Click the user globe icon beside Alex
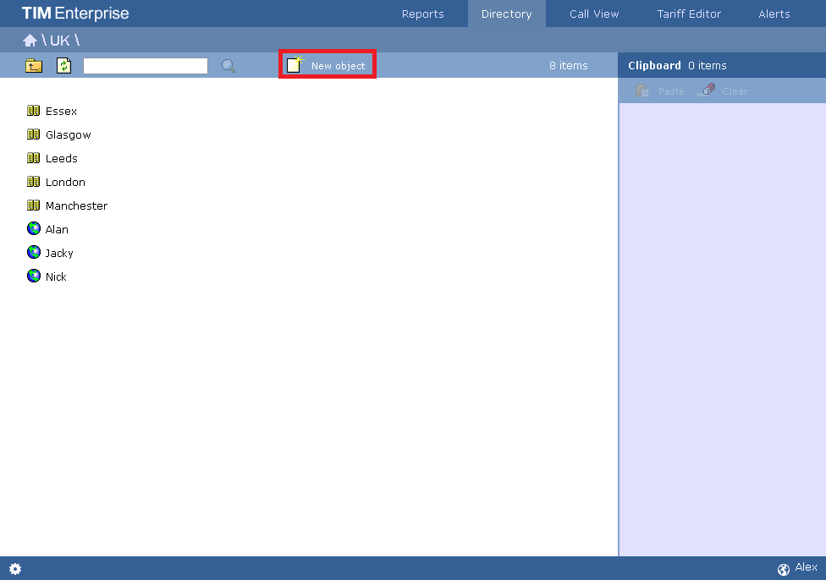The image size is (826, 580). [783, 568]
